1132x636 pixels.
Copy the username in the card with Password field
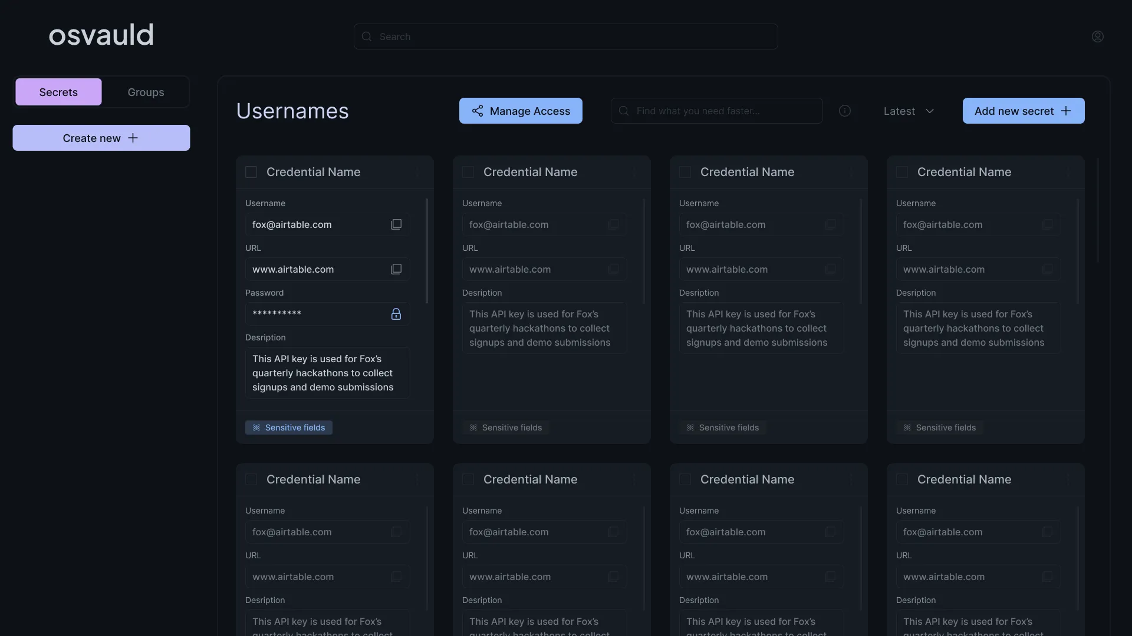pyautogui.click(x=396, y=224)
